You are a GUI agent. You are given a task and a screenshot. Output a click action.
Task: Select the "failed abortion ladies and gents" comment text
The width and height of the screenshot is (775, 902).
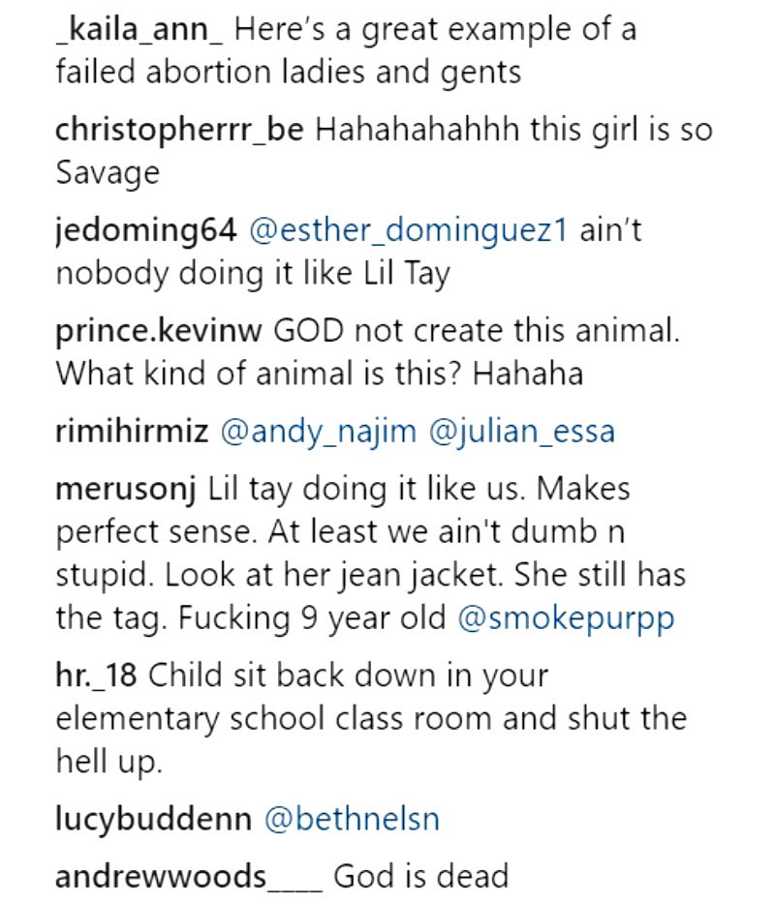[289, 73]
